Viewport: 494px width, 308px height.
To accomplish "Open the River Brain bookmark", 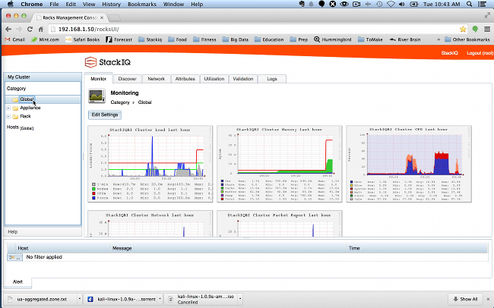I will (x=405, y=39).
